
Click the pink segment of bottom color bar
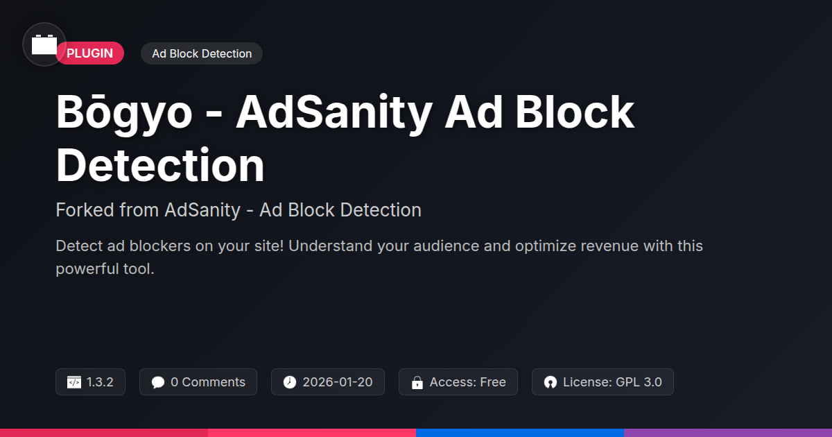312,432
